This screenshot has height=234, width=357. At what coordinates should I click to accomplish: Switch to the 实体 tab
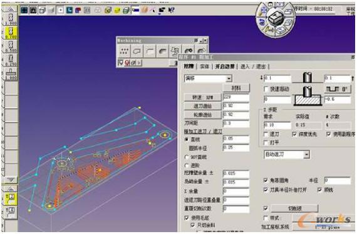(x=204, y=66)
